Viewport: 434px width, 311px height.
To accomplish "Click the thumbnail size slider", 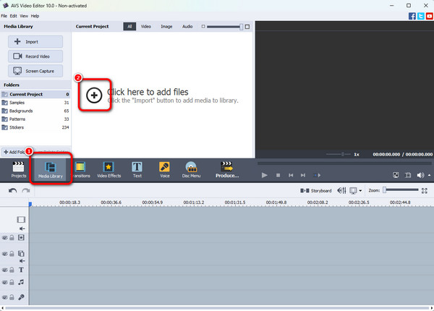I will (x=225, y=27).
